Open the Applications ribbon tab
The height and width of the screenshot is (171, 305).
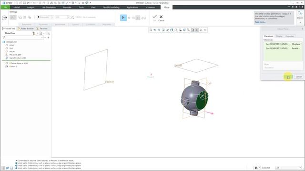(x=132, y=8)
